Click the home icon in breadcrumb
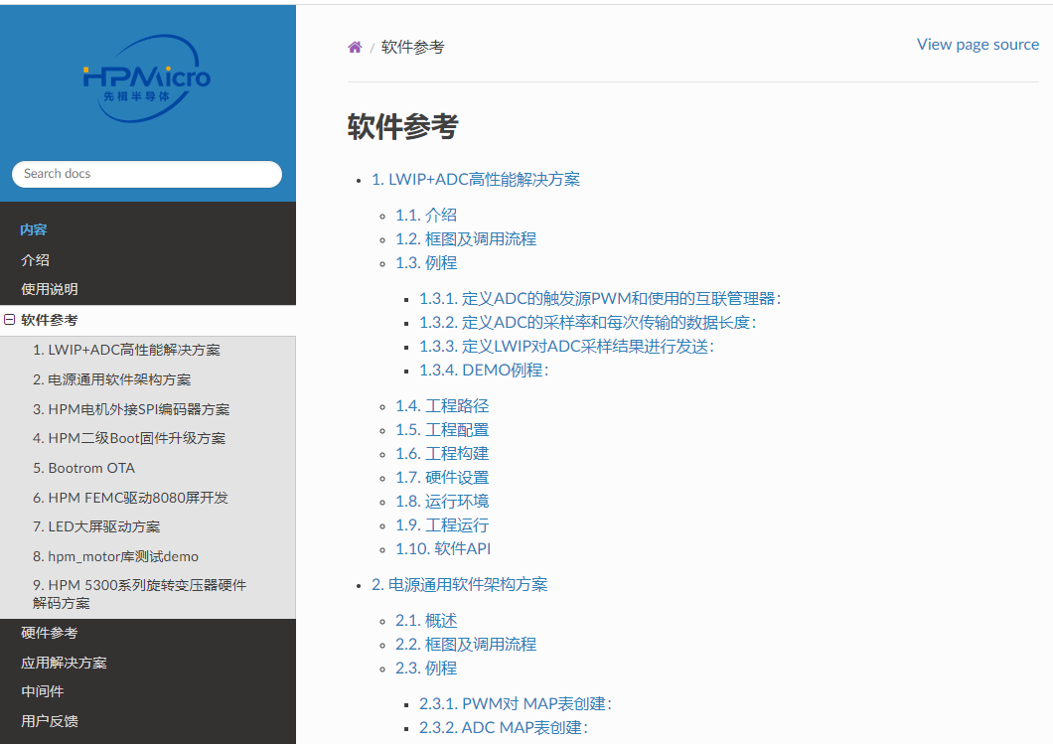This screenshot has height=744, width=1053. pos(355,48)
